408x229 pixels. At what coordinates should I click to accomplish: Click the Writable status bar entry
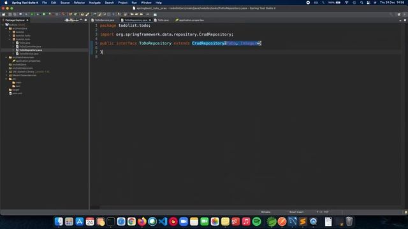[266, 212]
